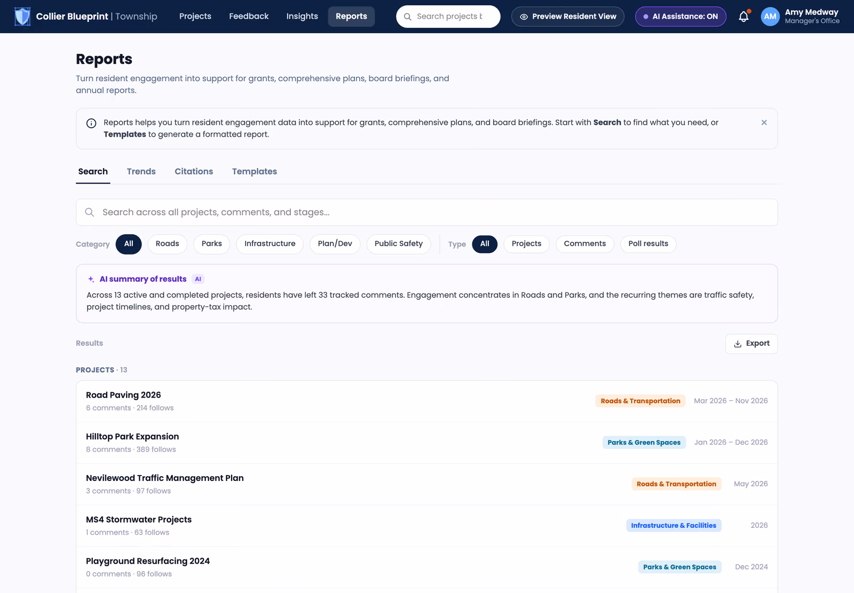Toggle AI Assistance on/off

tap(681, 17)
